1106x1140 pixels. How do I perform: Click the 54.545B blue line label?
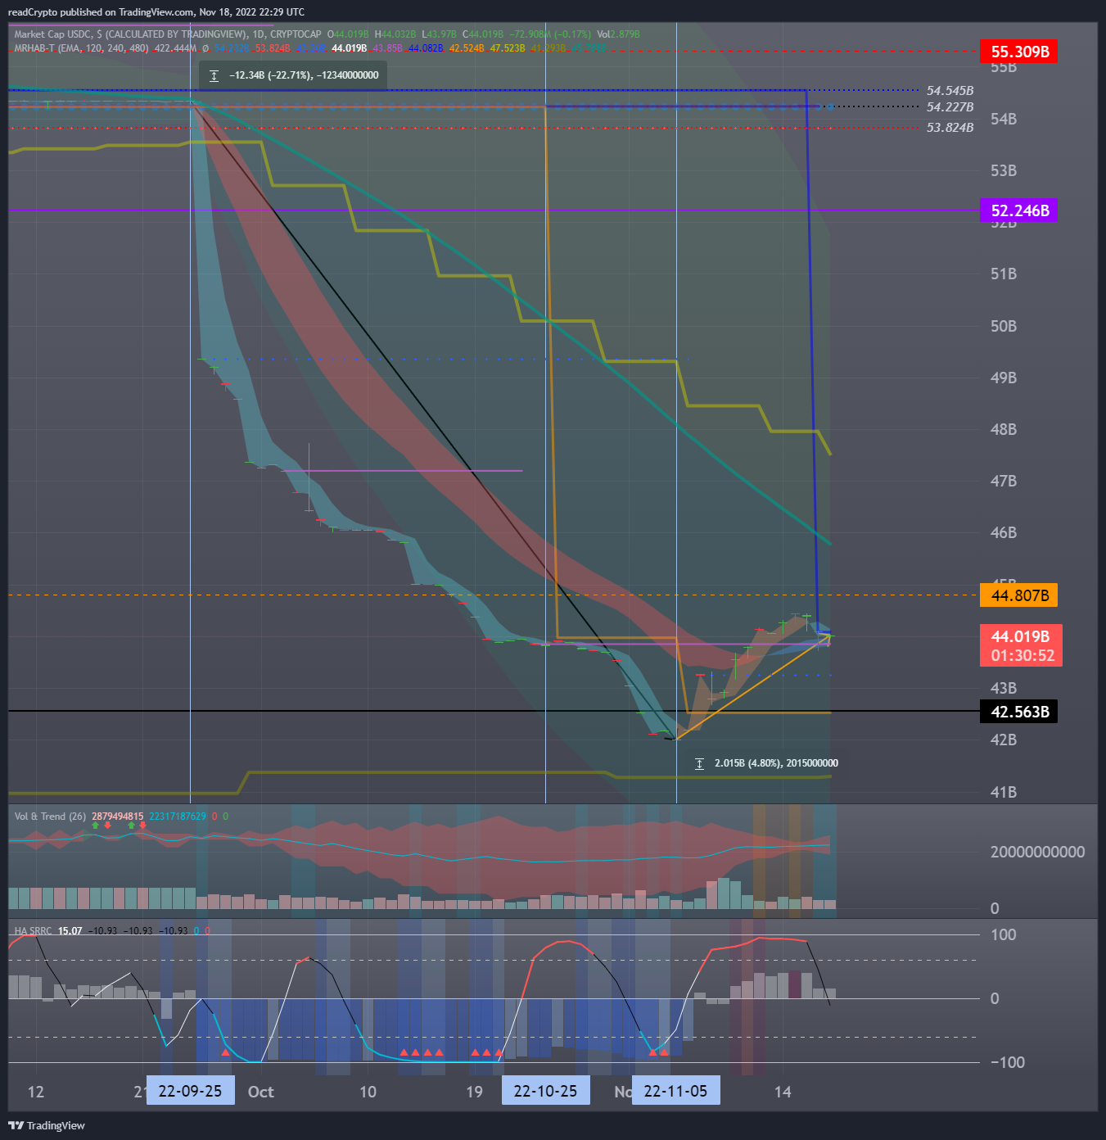950,91
